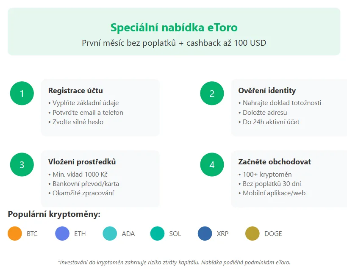
Task: Click the step 2 number circle
Action: 212,93
